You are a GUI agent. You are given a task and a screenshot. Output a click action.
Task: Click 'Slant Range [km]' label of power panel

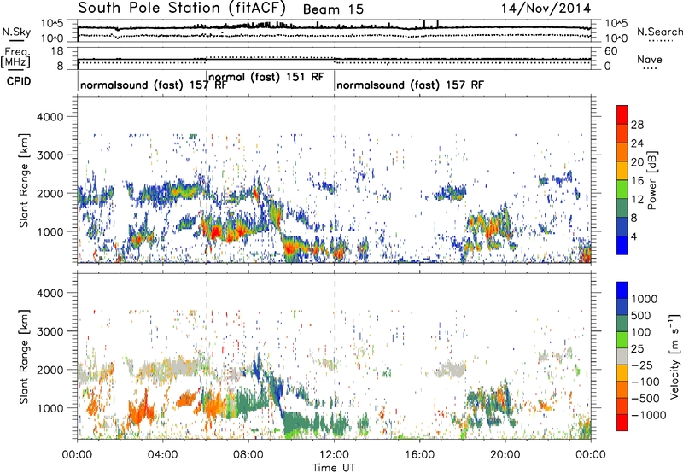24,180
